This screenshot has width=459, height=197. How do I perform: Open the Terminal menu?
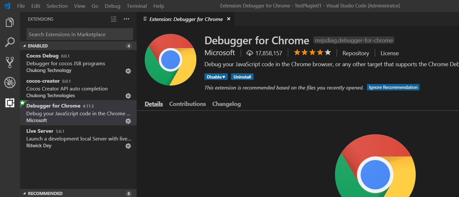(137, 6)
